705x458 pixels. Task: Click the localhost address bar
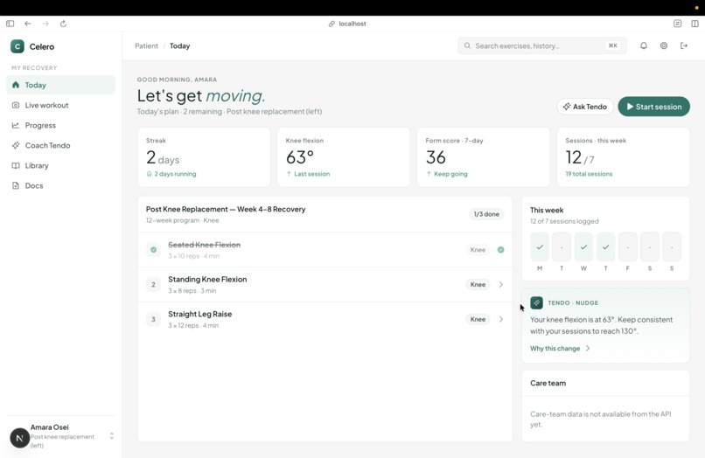347,24
